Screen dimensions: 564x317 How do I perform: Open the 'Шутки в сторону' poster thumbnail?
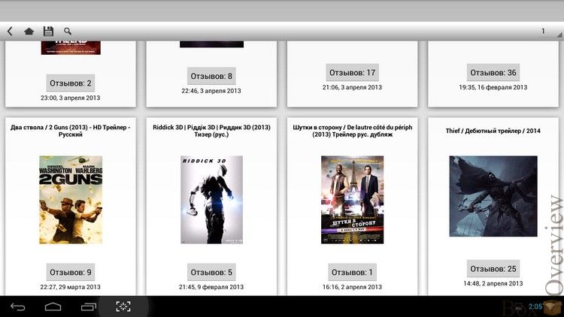[x=352, y=200]
